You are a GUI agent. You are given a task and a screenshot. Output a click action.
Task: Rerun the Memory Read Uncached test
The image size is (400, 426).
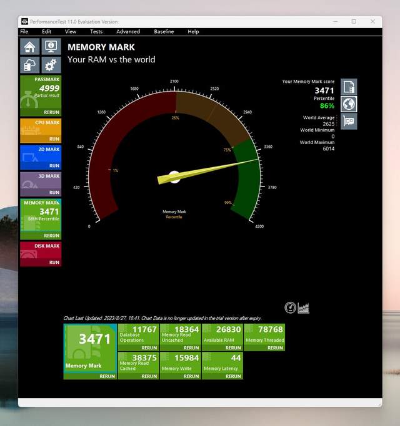pos(191,348)
